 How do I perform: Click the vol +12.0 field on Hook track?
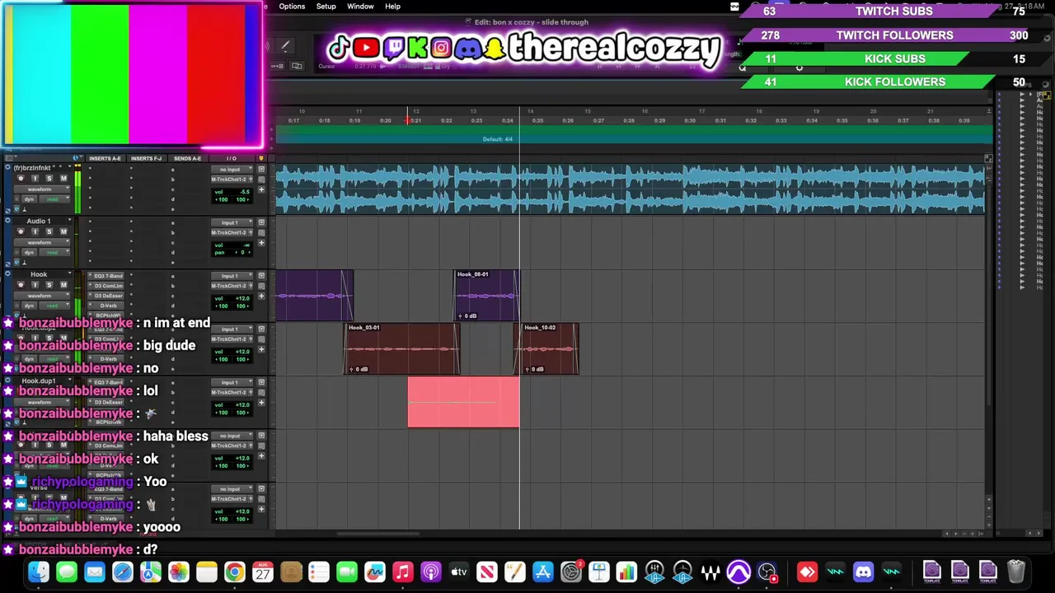(x=232, y=298)
